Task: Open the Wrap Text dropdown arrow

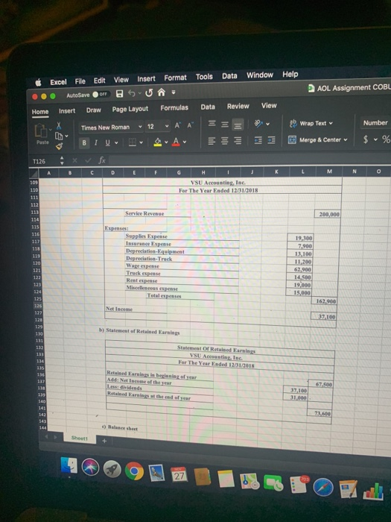Action: [331, 123]
